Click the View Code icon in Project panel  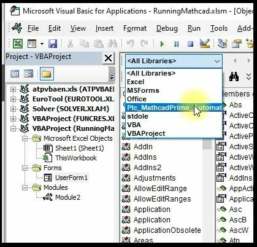click(x=15, y=74)
